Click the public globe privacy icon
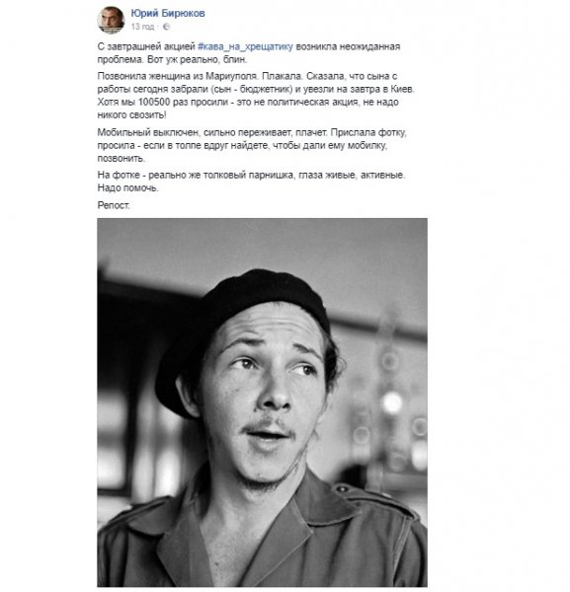 point(166,27)
